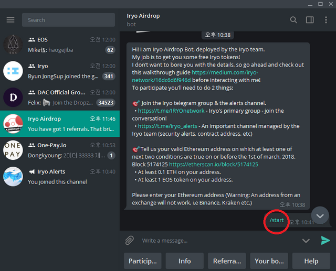Click the 341 unread badge on Iryo
The width and height of the screenshot is (336, 271).
(x=109, y=77)
